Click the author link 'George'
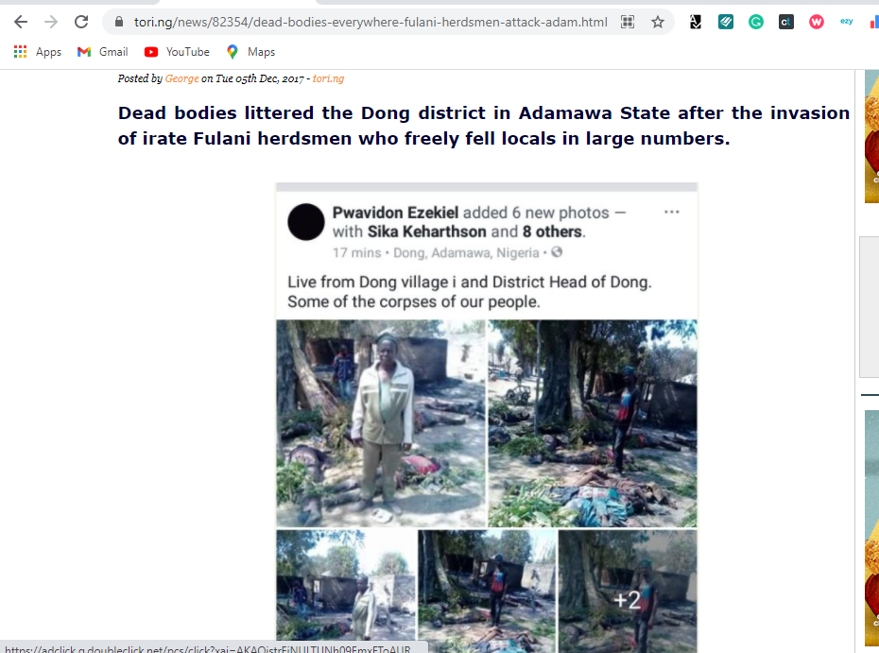879x653 pixels. [x=181, y=78]
